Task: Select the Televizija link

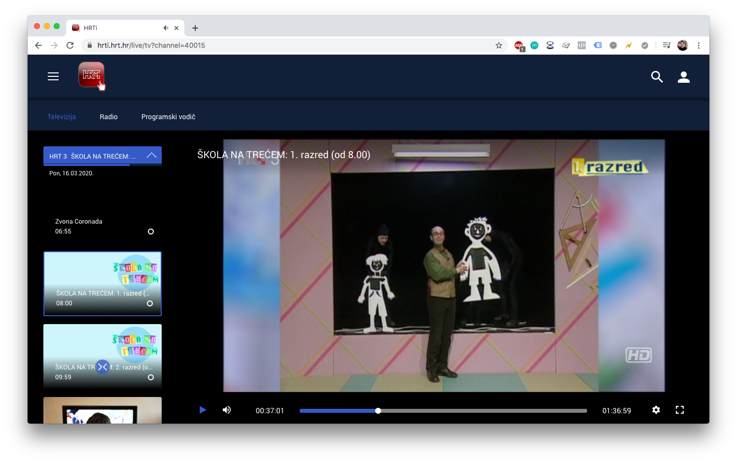Action: [x=62, y=117]
